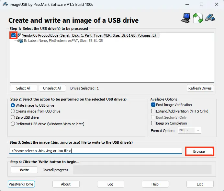
Task: Choose the Zero USB drive option
Action: click(x=25, y=117)
